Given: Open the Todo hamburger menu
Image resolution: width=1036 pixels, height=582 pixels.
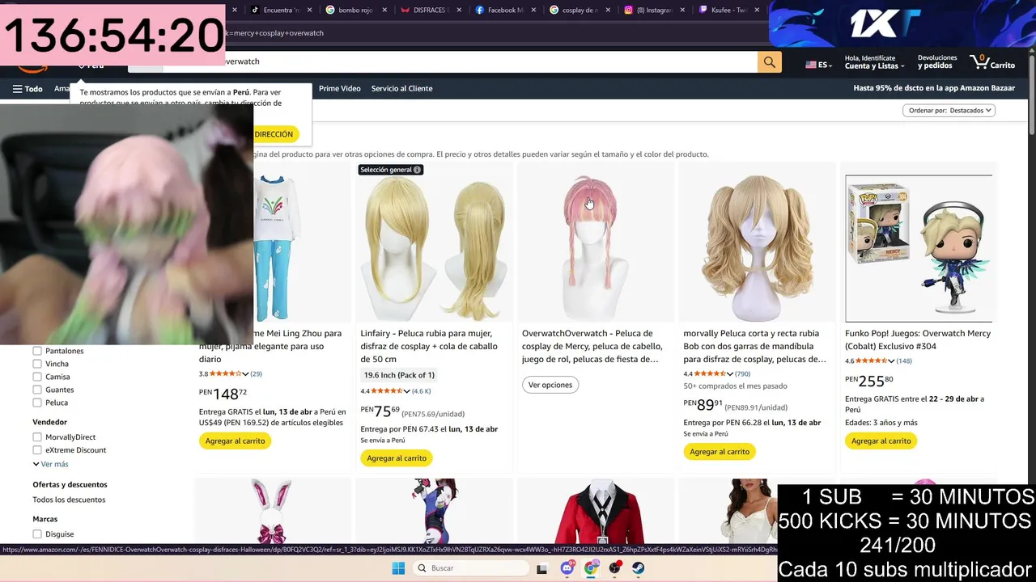Looking at the screenshot, I should [x=28, y=89].
